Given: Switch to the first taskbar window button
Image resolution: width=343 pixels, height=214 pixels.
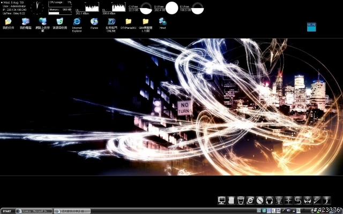Looking at the screenshot, I should [x=34, y=211].
